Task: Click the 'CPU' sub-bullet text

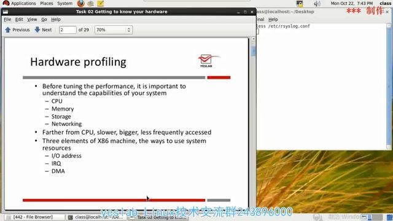Action: tap(57, 101)
